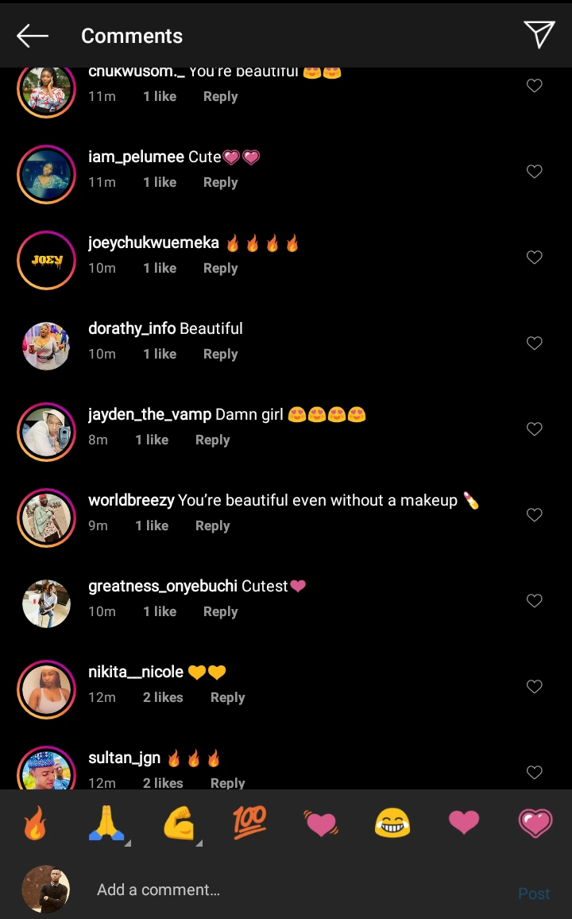
Task: Insert the grinning laughing face emoji
Action: coord(392,823)
